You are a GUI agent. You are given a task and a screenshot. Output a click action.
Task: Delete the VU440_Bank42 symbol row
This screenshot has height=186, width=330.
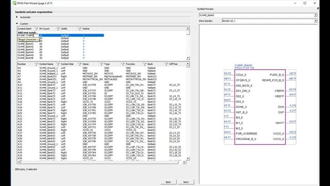[x=84, y=47]
